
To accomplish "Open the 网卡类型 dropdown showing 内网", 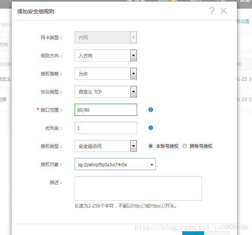I will pyautogui.click(x=105, y=37).
